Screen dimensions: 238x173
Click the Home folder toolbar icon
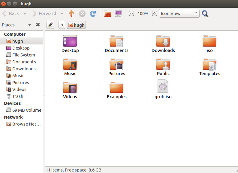coord(107,14)
